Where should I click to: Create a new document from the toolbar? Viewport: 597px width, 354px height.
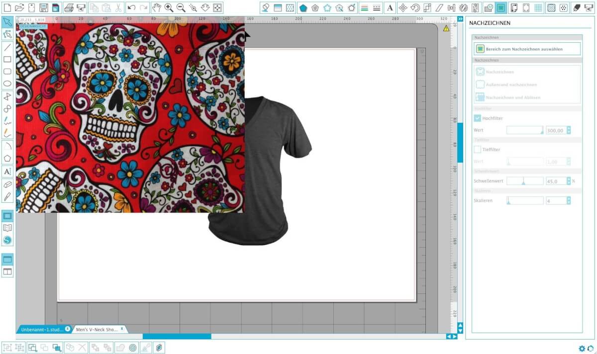click(x=7, y=7)
